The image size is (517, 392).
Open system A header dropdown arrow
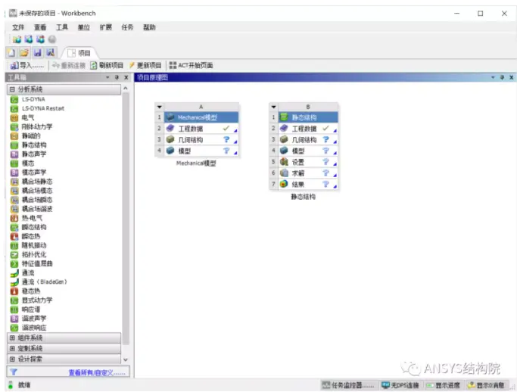(x=160, y=107)
